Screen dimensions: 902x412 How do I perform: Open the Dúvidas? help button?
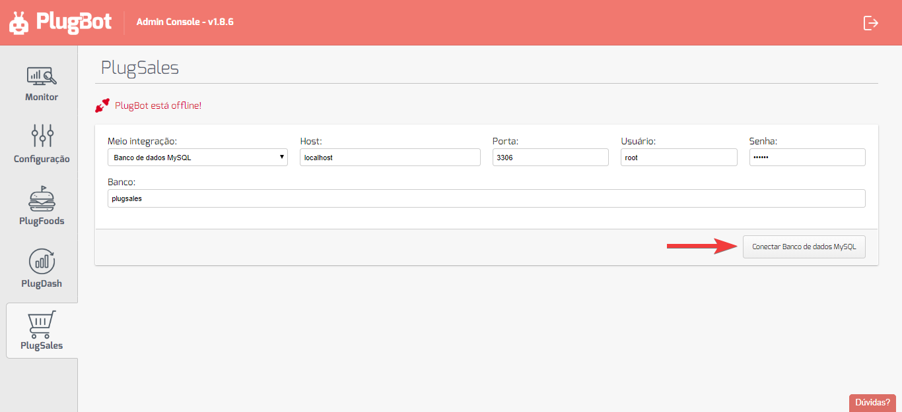click(x=872, y=402)
